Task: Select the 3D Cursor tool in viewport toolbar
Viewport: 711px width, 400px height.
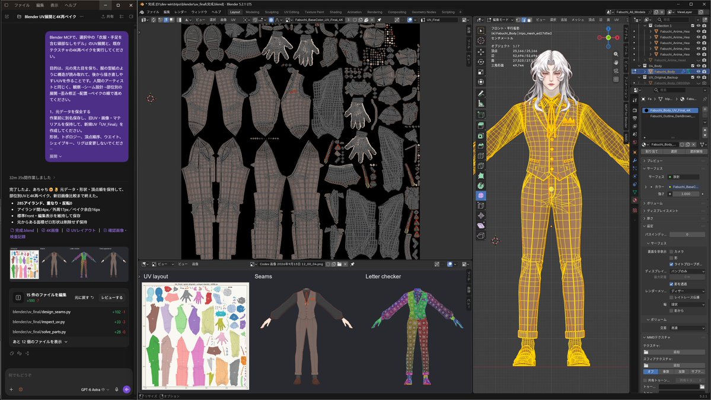Action: 481,41
